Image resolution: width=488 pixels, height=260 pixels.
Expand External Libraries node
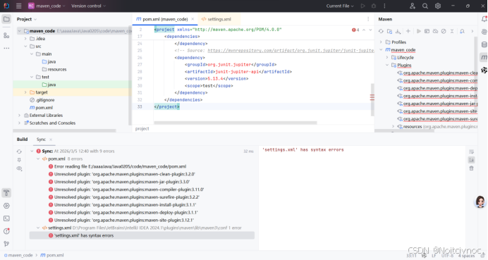point(19,116)
